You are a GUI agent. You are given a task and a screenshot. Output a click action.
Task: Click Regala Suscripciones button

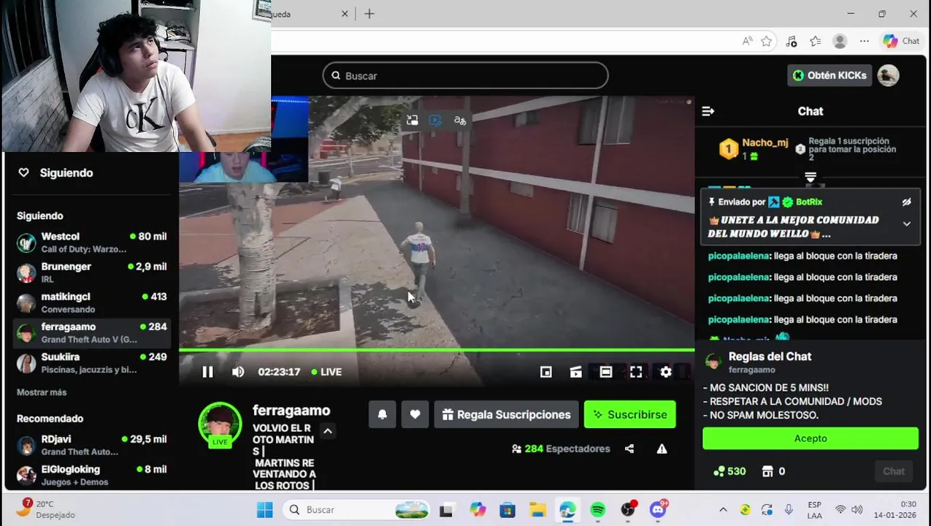(506, 414)
